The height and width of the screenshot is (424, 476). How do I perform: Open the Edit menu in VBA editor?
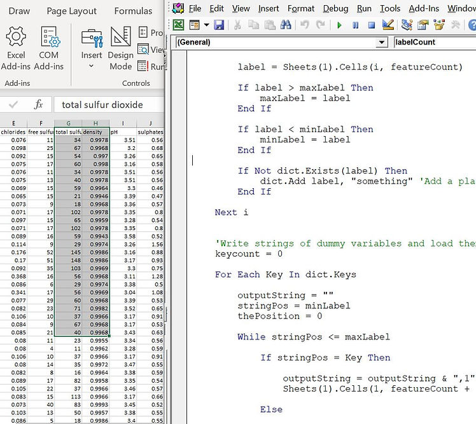pyautogui.click(x=216, y=8)
